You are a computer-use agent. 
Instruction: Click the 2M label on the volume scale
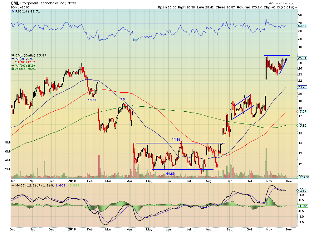tap(7, 169)
